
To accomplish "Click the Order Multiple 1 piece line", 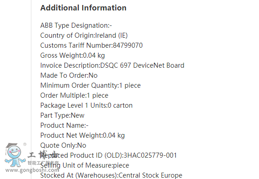I will click(75, 95).
